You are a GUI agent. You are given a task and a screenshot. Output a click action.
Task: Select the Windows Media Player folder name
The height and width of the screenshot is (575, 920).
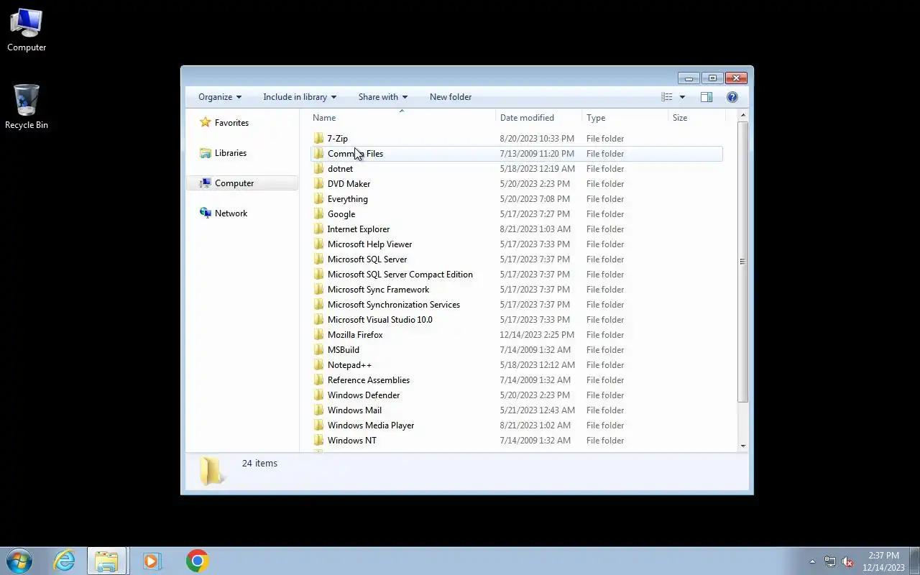click(371, 425)
